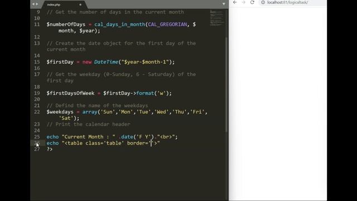Click the echo keyword on line 26
Viewport: 357px width, 201px height.
coord(52,143)
